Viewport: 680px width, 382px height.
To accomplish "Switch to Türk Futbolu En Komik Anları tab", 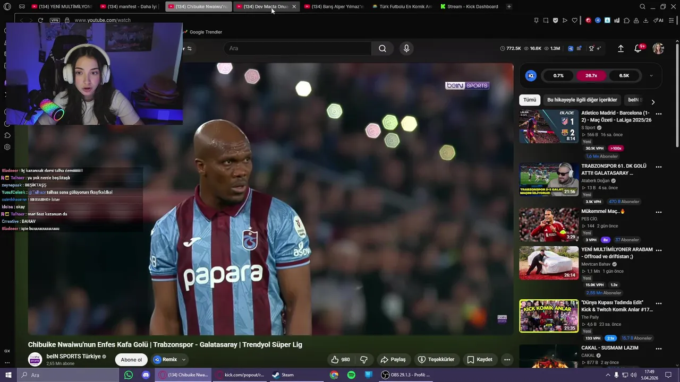I will (402, 6).
